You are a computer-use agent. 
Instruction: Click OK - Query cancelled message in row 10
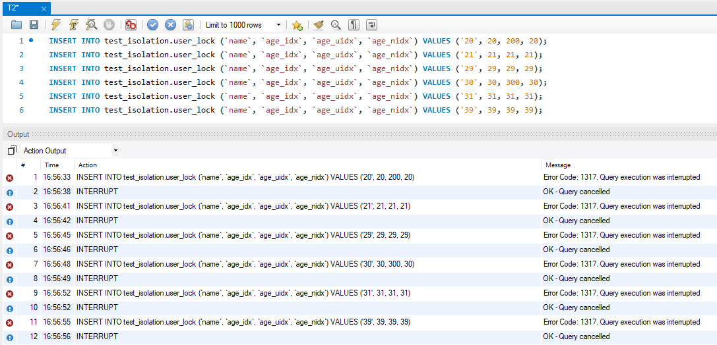(x=576, y=307)
